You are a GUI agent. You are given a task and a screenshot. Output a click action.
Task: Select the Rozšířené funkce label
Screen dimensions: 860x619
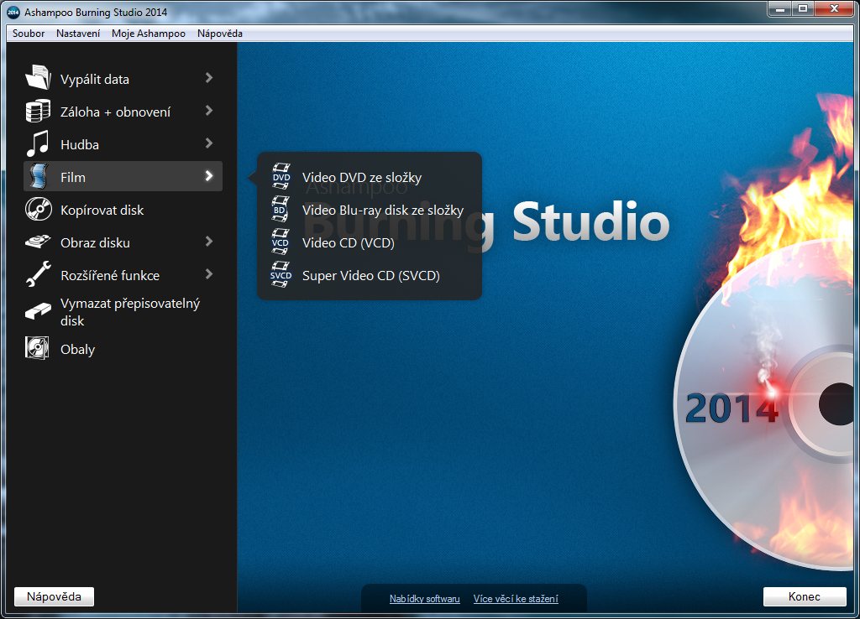coord(110,276)
